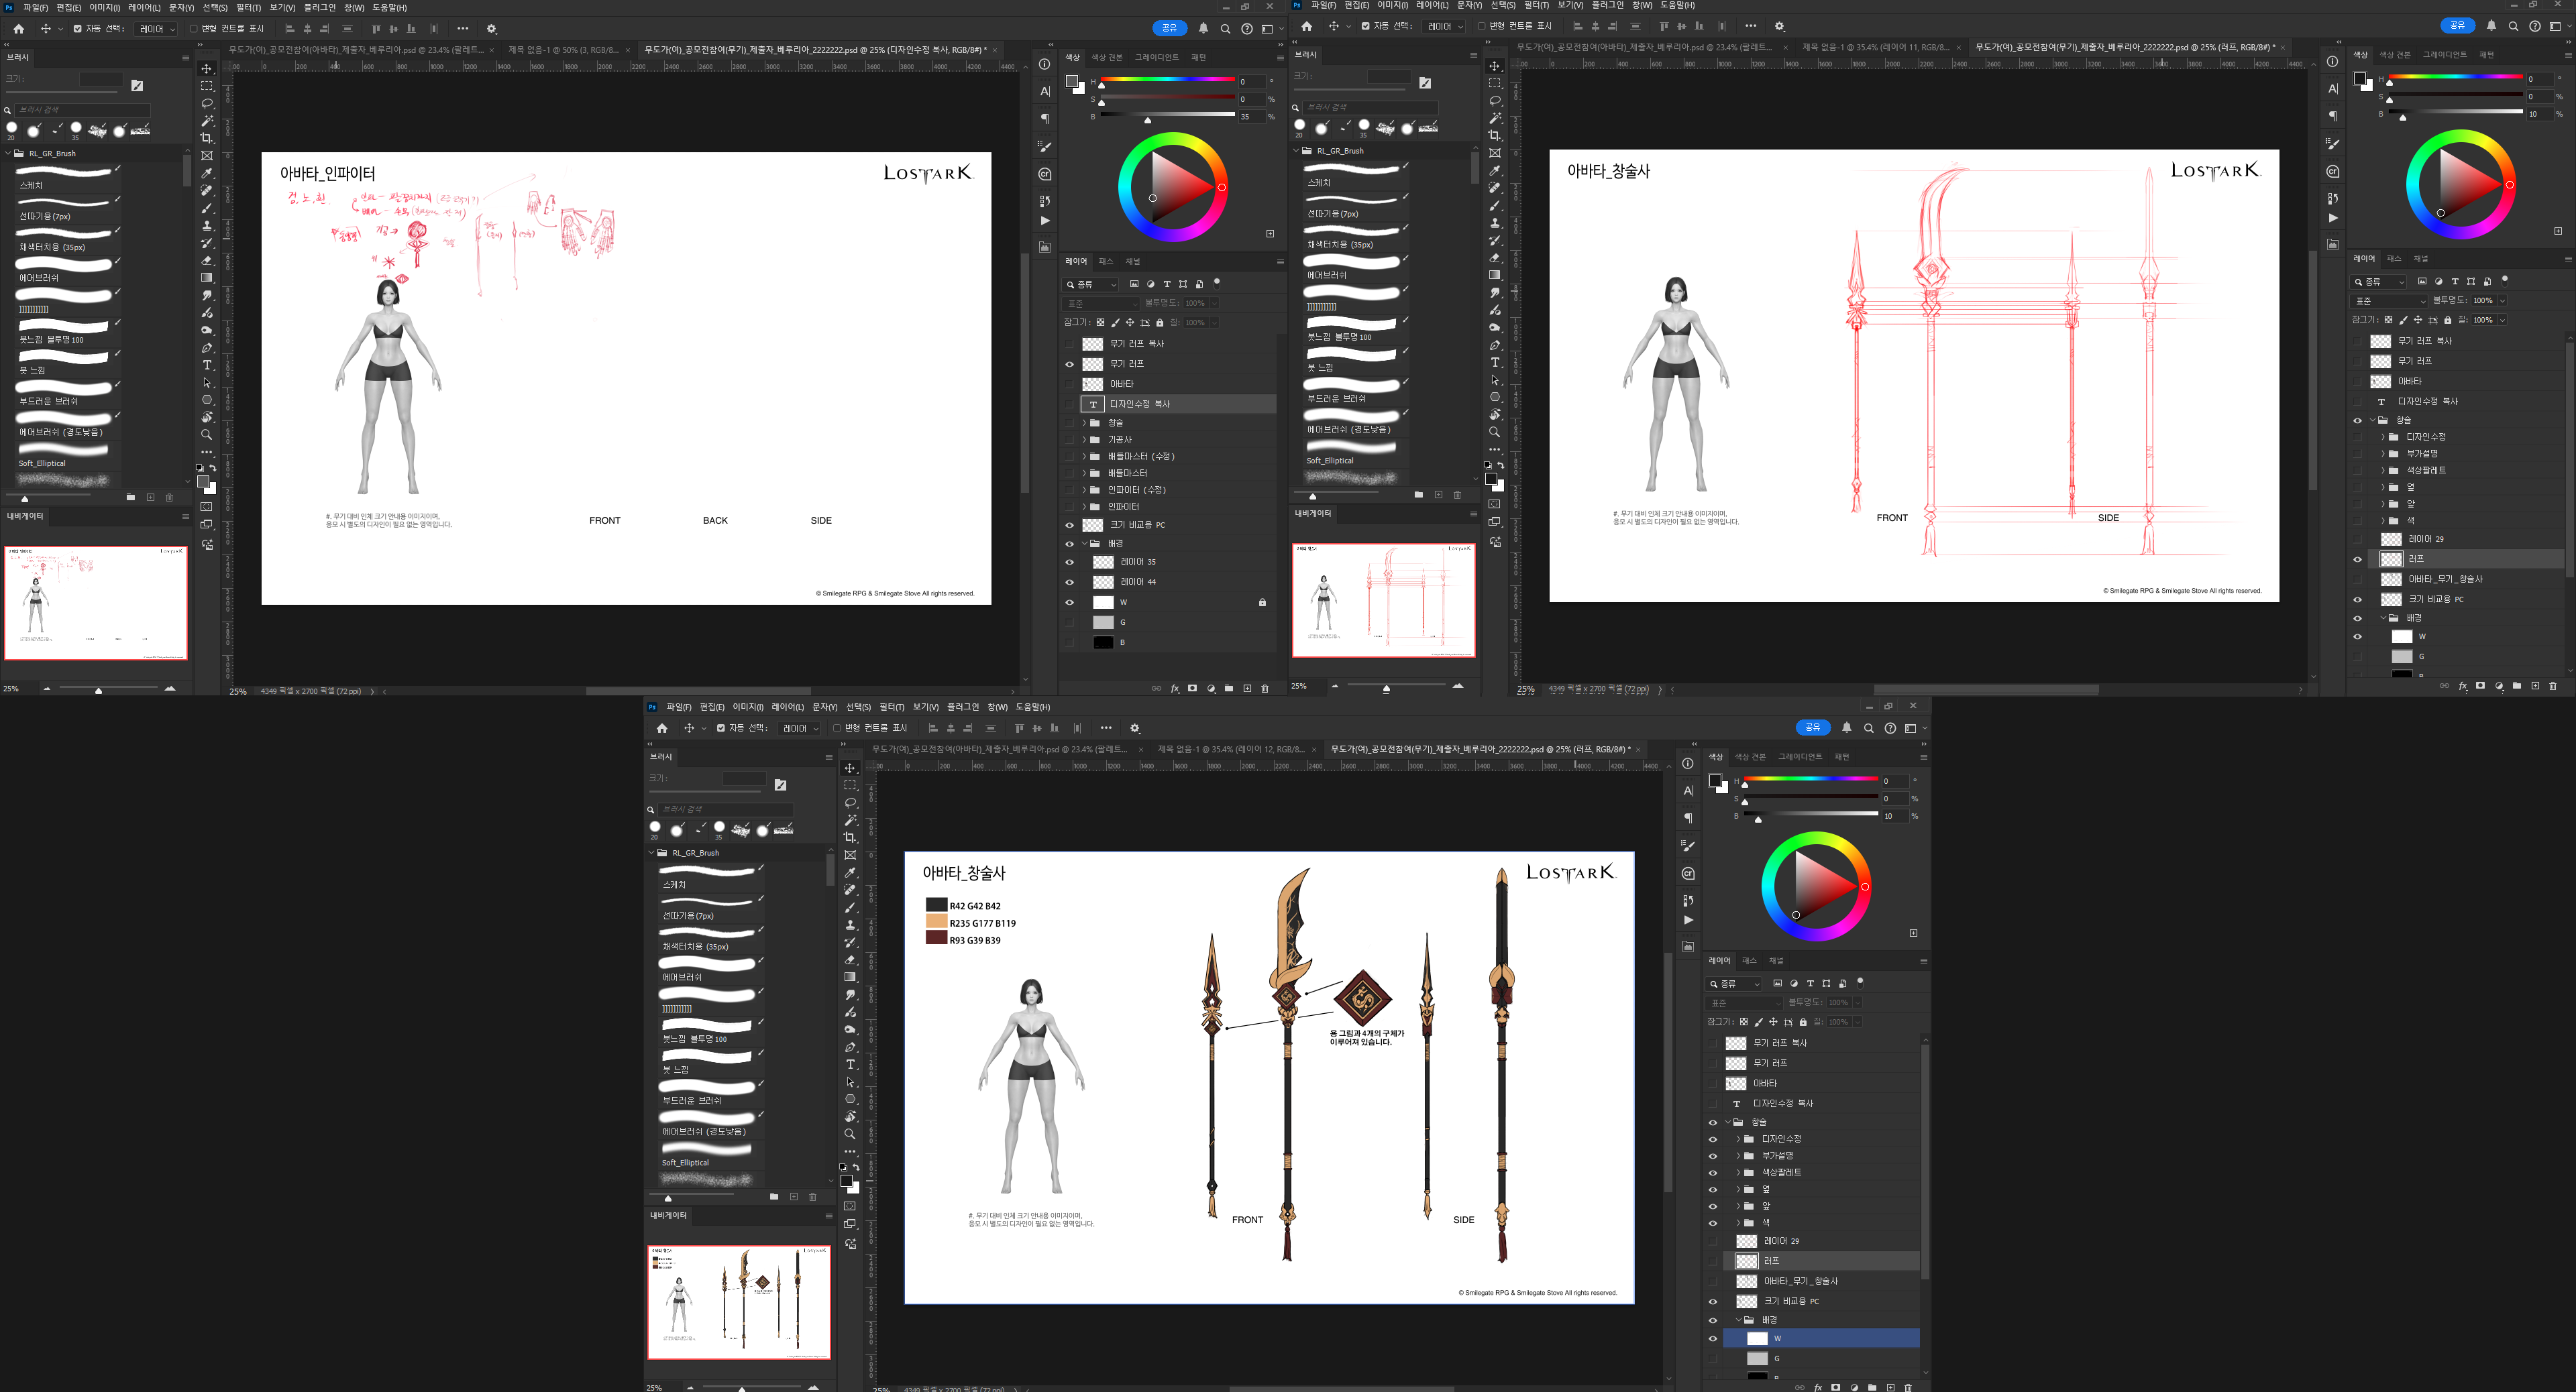Collapse '창술' group in bottom window
This screenshot has width=2576, height=1392.
click(x=1727, y=1122)
